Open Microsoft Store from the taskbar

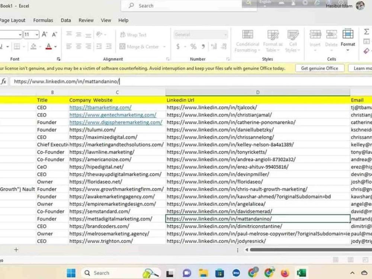click(x=220, y=273)
